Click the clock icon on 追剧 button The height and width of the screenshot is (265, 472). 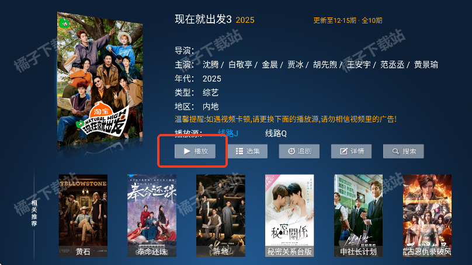pos(291,151)
